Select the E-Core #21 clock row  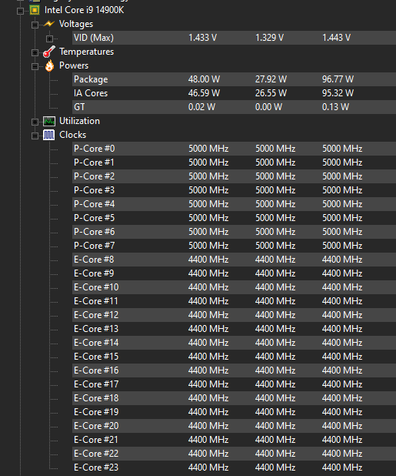click(235, 440)
